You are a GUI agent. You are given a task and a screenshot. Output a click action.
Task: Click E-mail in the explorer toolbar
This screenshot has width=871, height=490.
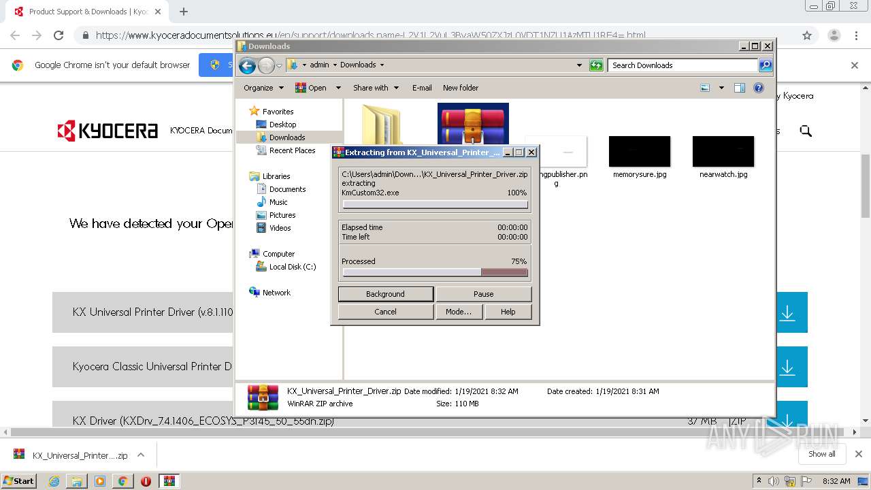[x=422, y=88]
